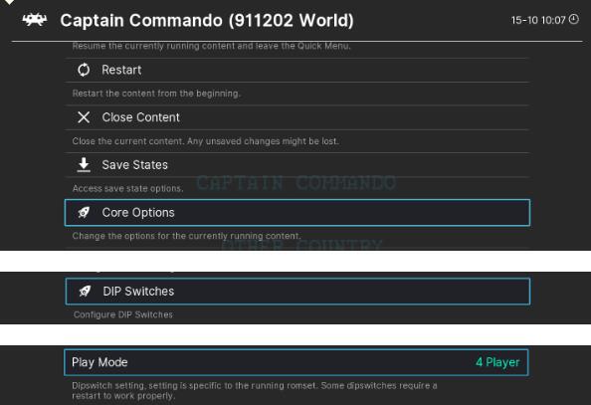Click the Access save state options description

click(x=127, y=188)
